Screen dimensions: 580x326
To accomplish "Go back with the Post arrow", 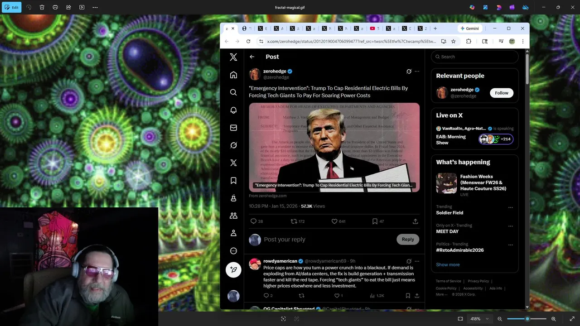I will 252,57.
